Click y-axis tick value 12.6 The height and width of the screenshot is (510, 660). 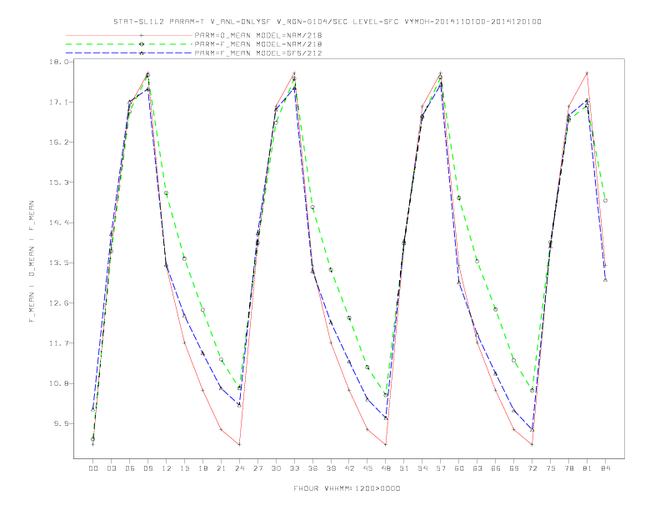coord(58,303)
